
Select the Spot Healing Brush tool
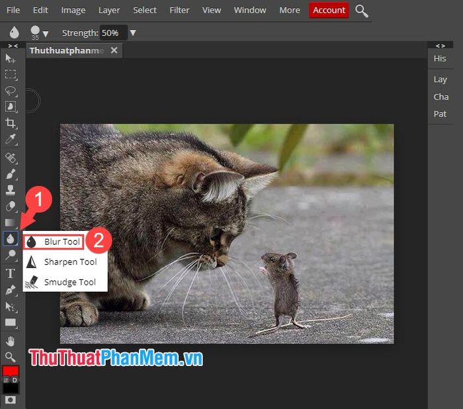tap(11, 158)
